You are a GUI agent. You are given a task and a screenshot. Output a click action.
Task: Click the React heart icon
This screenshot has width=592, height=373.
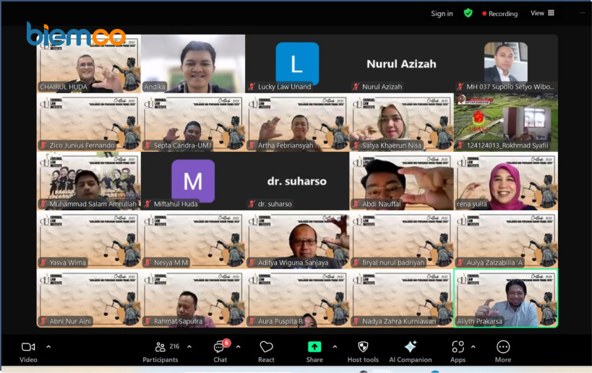click(x=266, y=347)
